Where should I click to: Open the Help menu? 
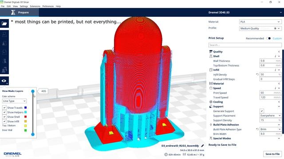tap(58, 6)
